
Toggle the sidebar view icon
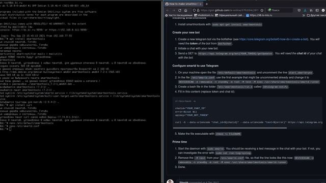(x=317, y=10)
